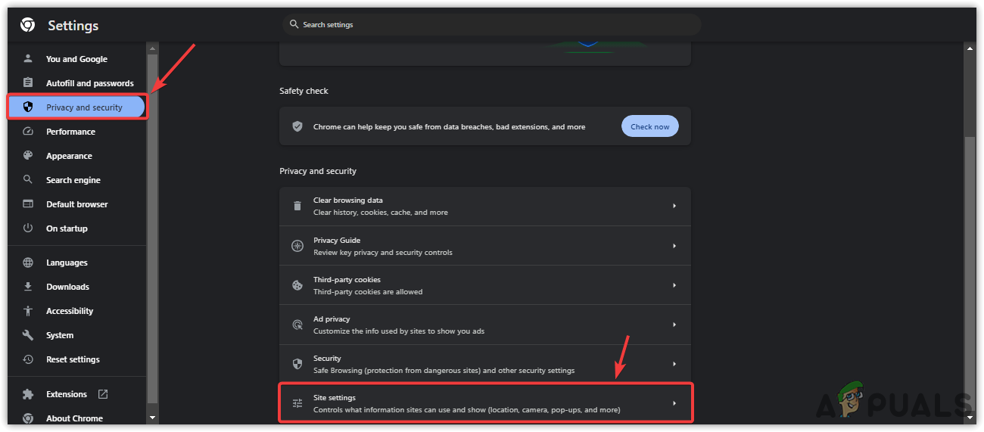Expand the Ad privacy row arrow
This screenshot has width=984, height=432.
pyautogui.click(x=674, y=325)
